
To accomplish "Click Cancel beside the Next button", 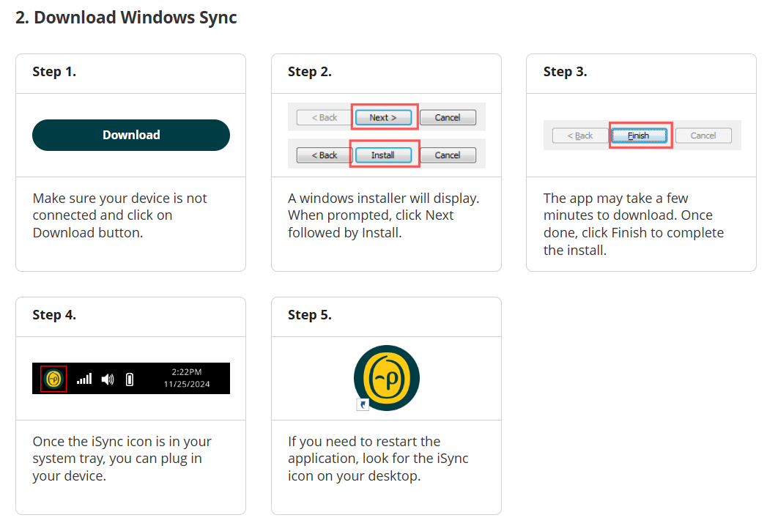I will pyautogui.click(x=448, y=116).
